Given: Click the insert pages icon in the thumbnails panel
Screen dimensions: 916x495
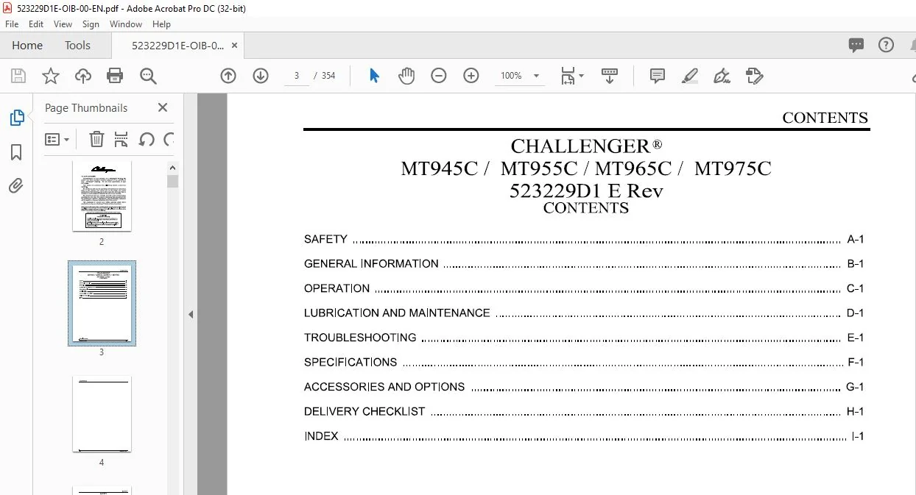Looking at the screenshot, I should click(x=121, y=139).
